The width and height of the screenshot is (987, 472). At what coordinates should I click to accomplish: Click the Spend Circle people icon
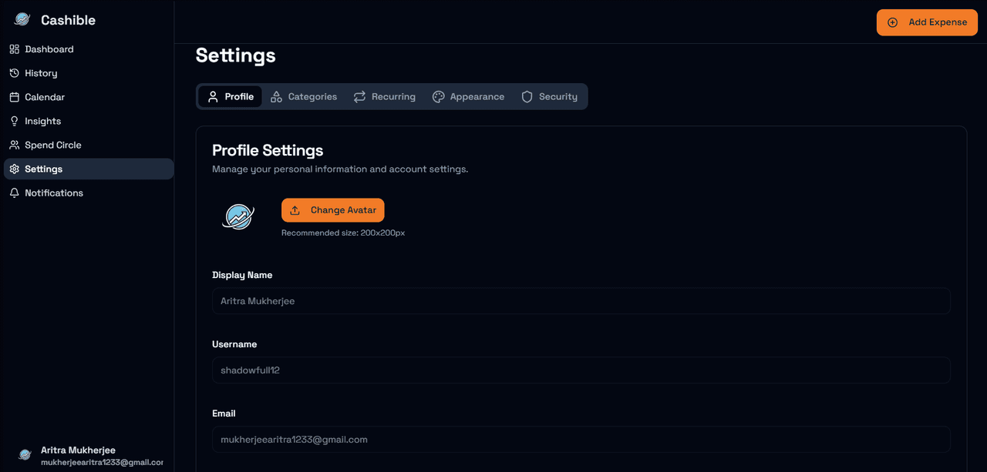click(x=14, y=145)
